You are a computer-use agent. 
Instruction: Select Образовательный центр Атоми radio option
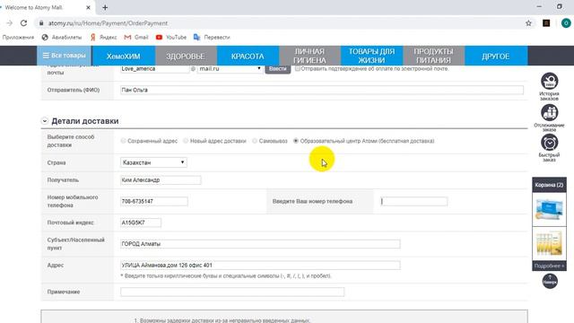pyautogui.click(x=296, y=141)
